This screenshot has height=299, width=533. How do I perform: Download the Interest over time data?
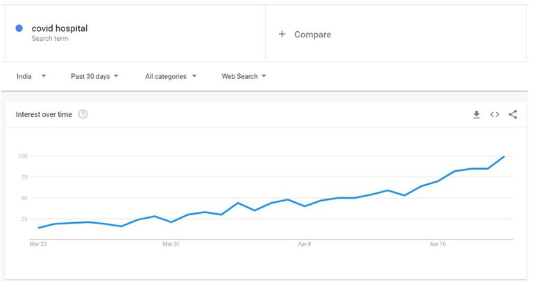[x=477, y=115]
